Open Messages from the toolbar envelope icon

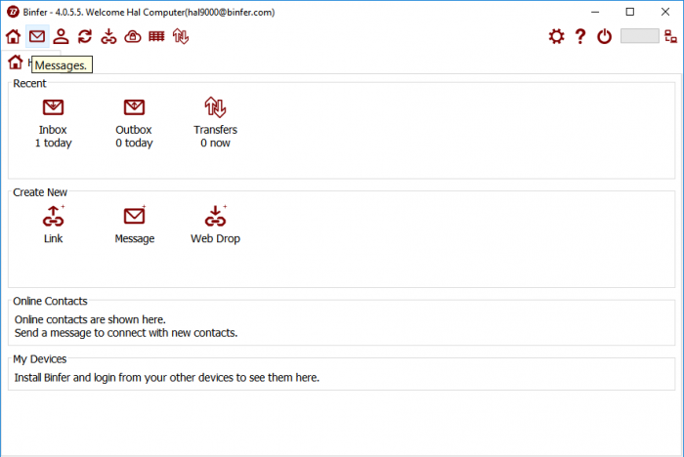(37, 36)
